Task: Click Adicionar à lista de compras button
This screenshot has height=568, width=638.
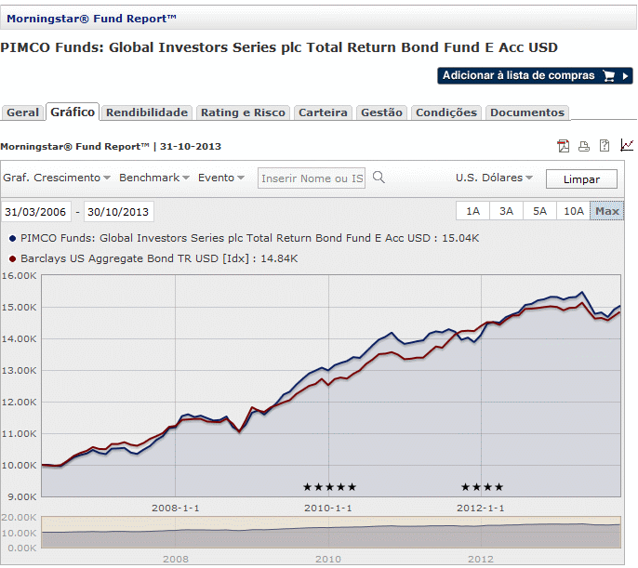Action: click(x=535, y=76)
